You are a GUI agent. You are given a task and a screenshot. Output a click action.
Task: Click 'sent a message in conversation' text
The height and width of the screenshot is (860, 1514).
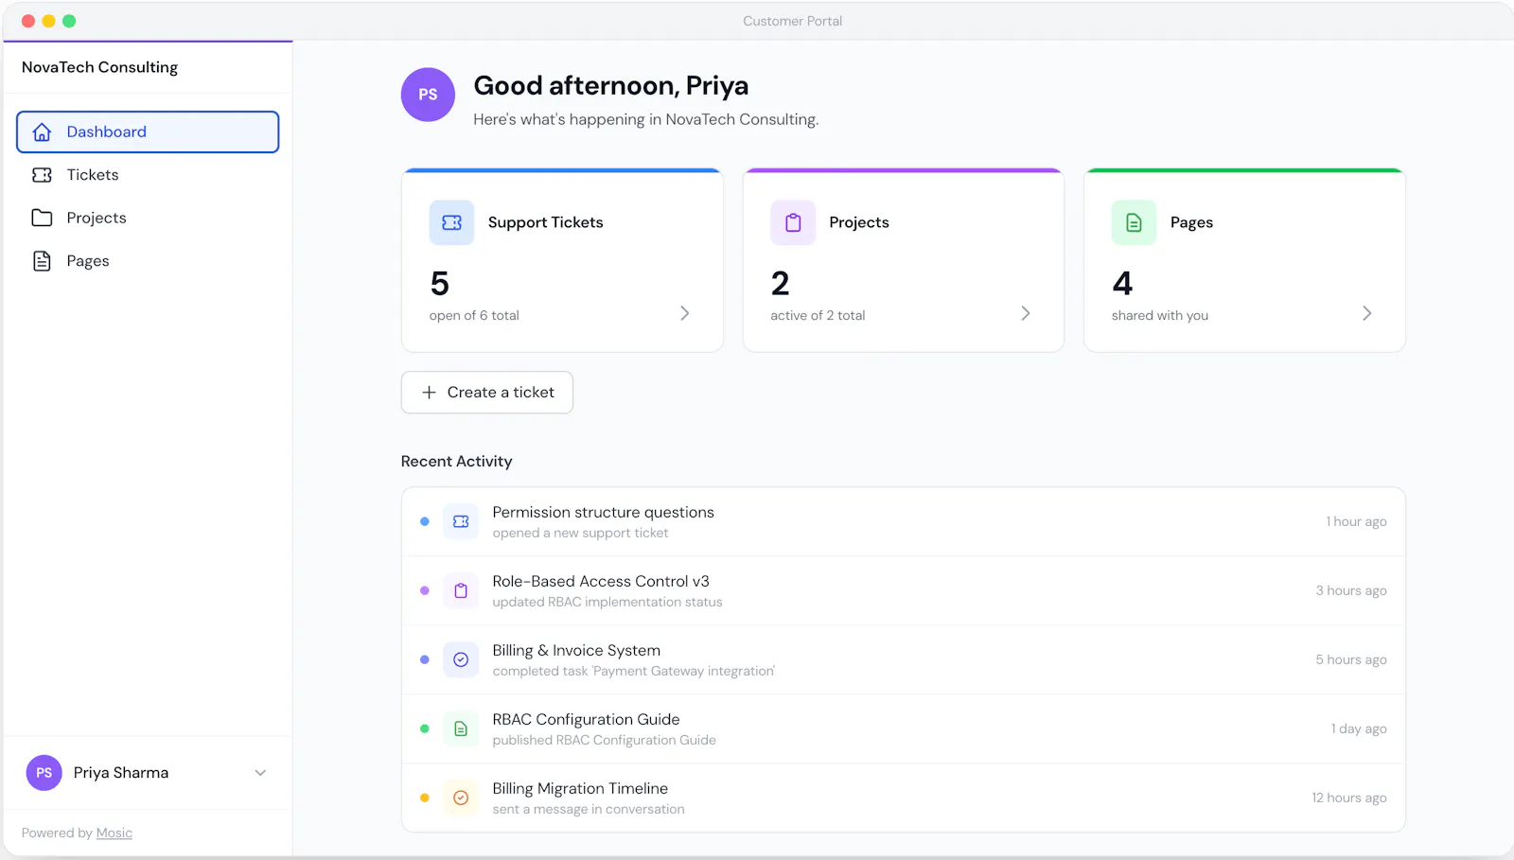pos(589,810)
